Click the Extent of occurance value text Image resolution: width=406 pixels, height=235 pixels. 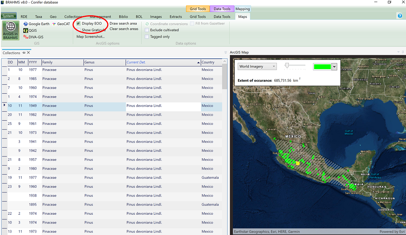[x=286, y=80]
